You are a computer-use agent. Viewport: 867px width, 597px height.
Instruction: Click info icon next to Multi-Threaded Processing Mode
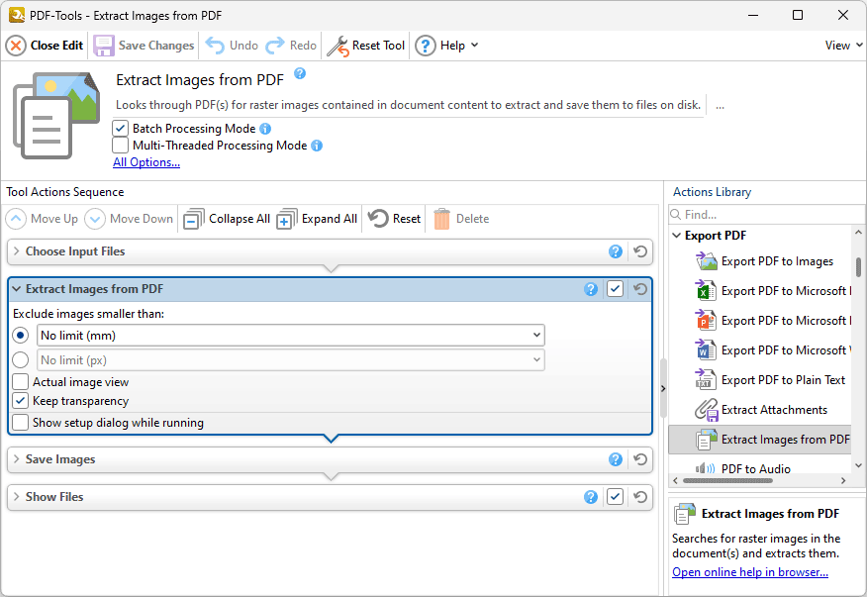click(x=317, y=146)
